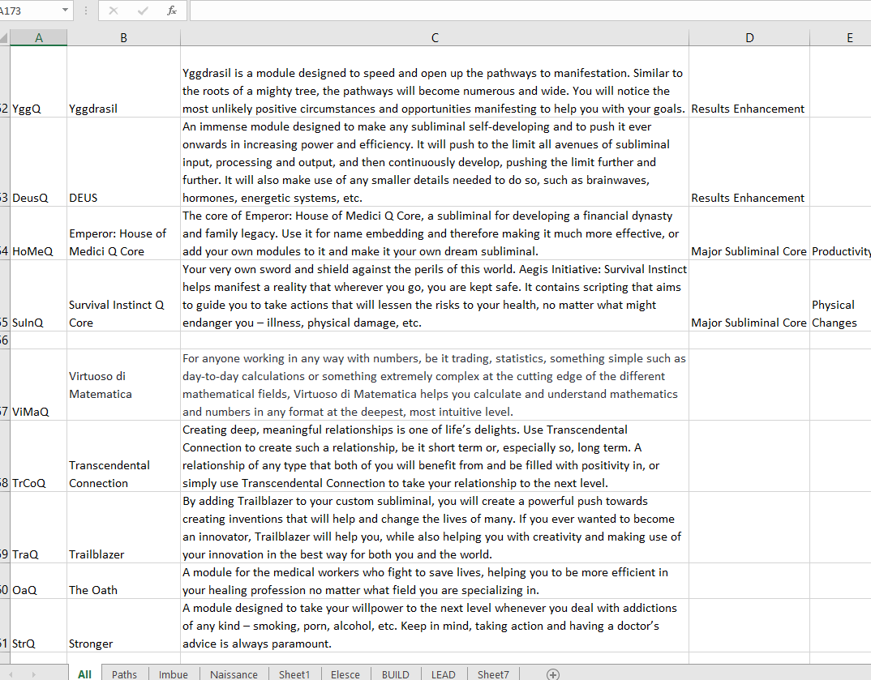This screenshot has height=680, width=871.
Task: Switch to the All sheet tab
Action: click(x=84, y=674)
